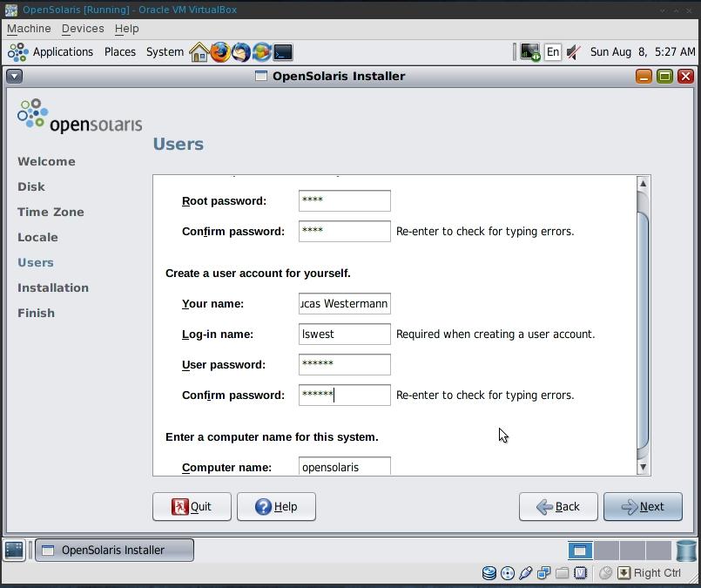Open the Machine menu
The image size is (701, 588).
[29, 29]
